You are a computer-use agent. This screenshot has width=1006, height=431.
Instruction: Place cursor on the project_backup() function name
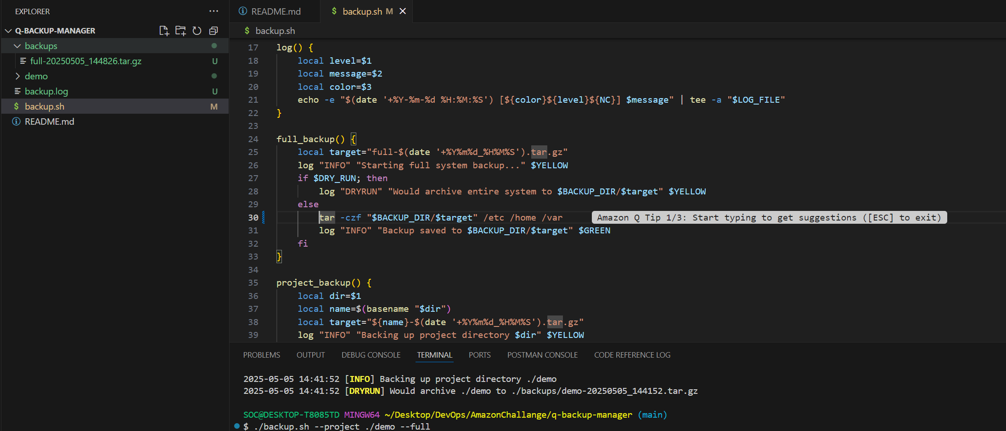tap(313, 283)
